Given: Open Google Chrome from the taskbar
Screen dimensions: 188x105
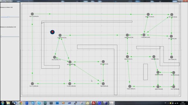Looking at the screenshot, I should [21, 103].
